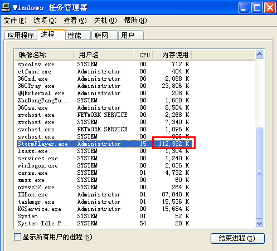This screenshot has height=251, width=277.
Task: Switch to the 性能 tab
Action: (78, 35)
